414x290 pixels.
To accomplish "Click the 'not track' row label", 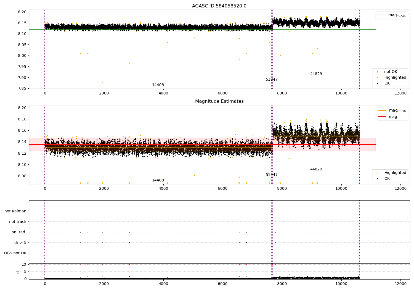I will (x=18, y=222).
